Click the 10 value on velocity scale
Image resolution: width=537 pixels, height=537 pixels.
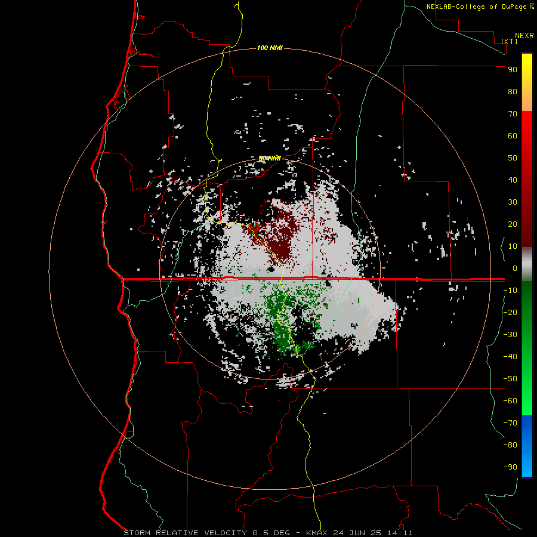click(513, 246)
